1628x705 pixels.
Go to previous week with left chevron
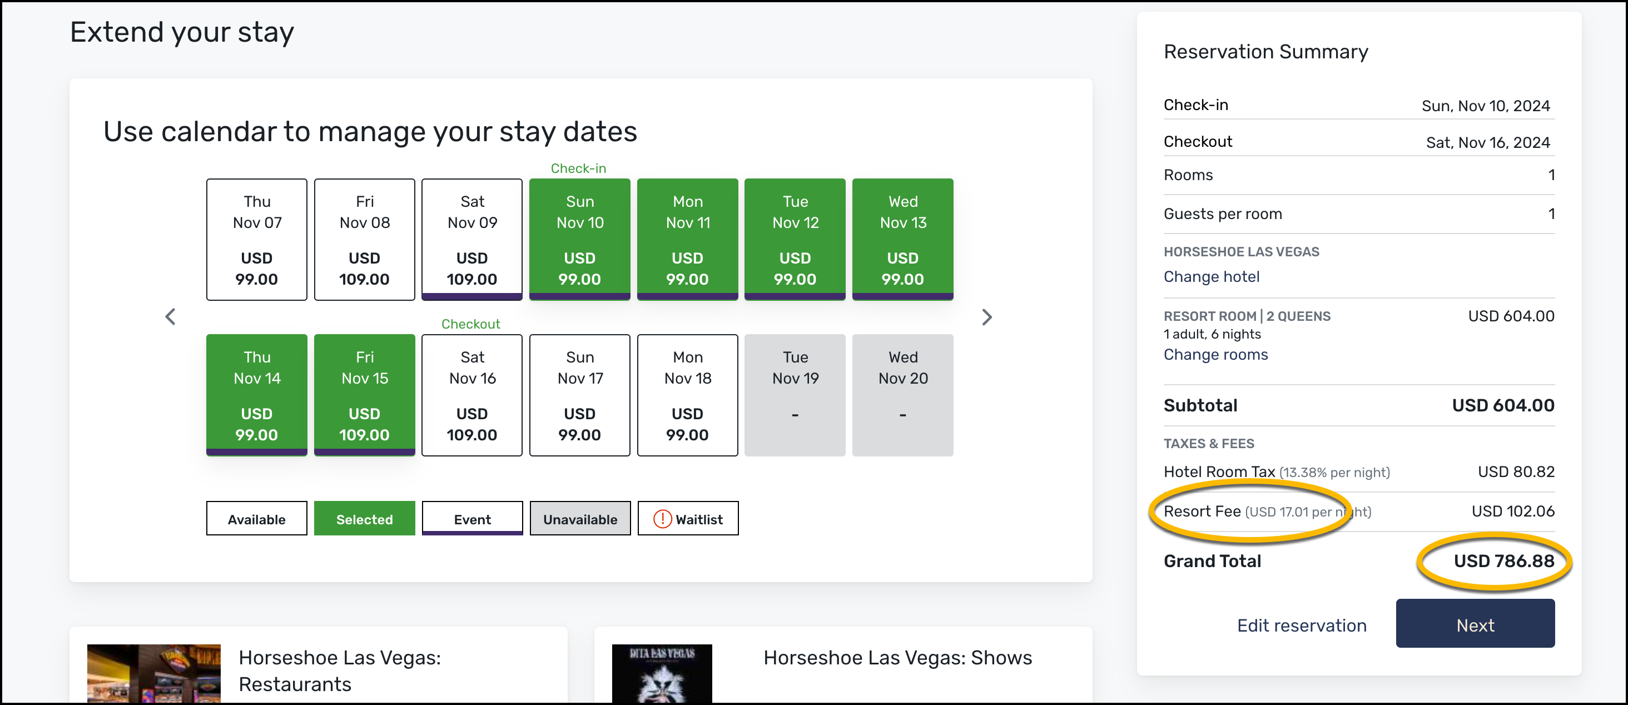coord(170,316)
